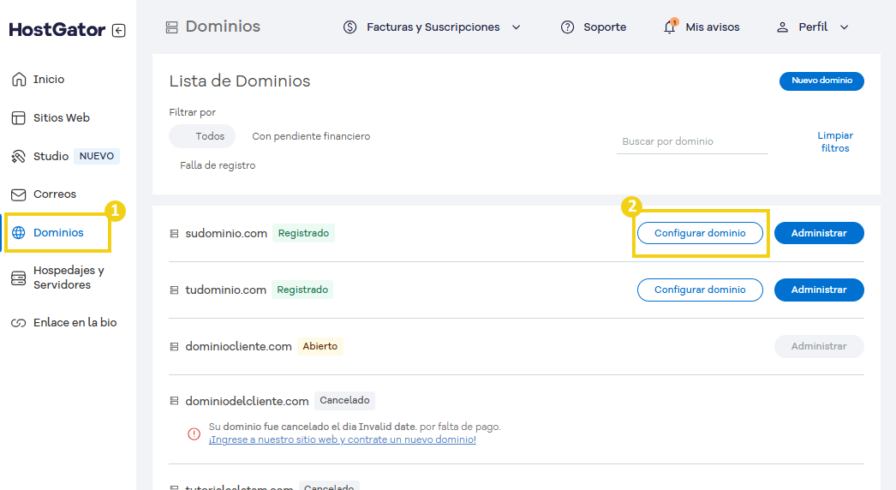Click Administrar for tudominio.com

coord(819,290)
